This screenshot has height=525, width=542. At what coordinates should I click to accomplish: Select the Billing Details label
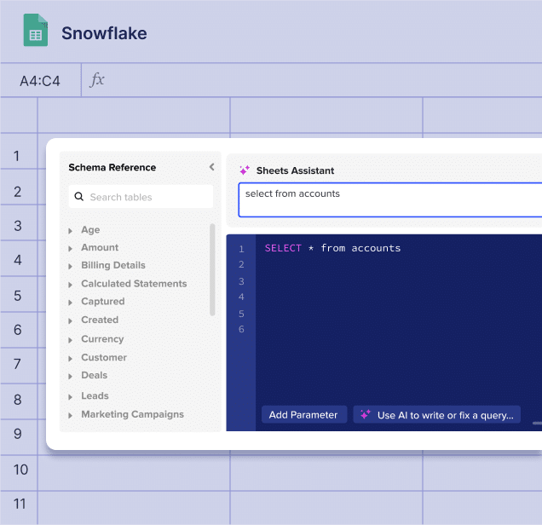tap(113, 265)
